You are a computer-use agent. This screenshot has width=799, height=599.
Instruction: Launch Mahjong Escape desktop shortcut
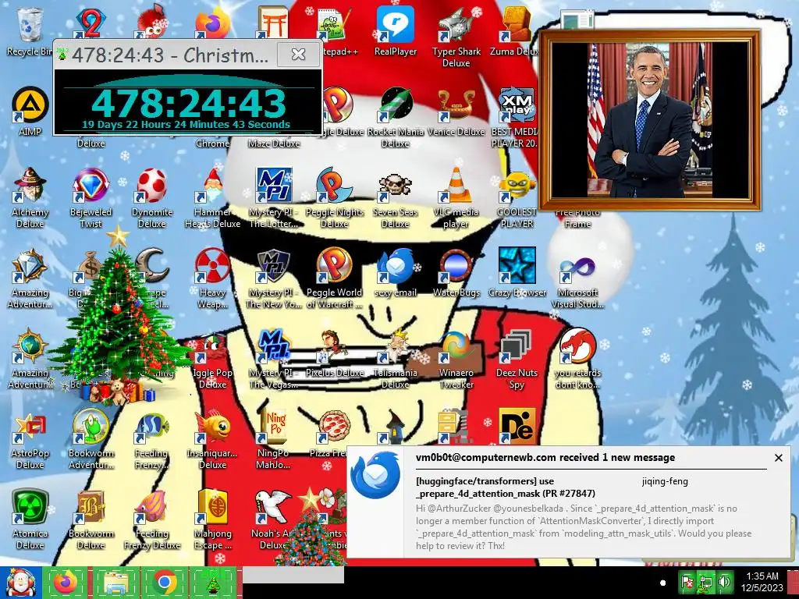click(212, 519)
